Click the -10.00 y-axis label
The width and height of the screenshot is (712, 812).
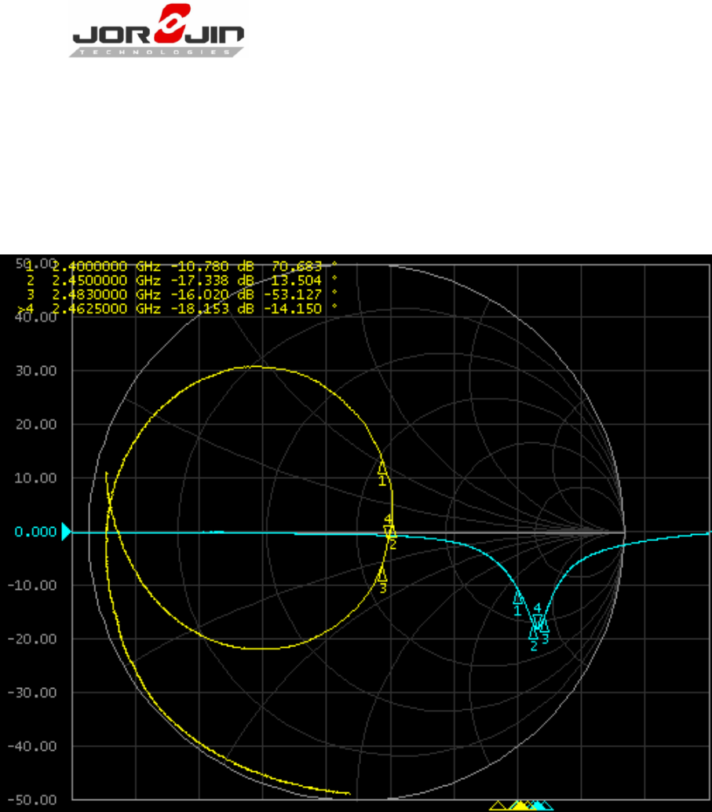pos(32,585)
